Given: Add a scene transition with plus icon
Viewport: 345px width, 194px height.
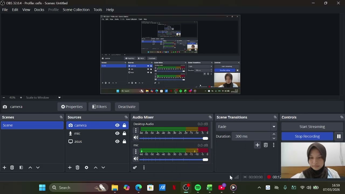Looking at the screenshot, I should (x=257, y=145).
